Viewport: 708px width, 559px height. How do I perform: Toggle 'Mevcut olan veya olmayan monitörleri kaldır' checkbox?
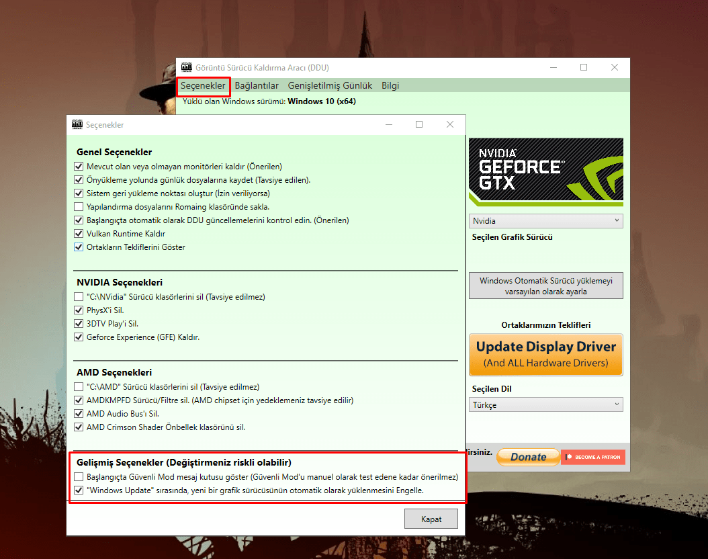(x=79, y=167)
